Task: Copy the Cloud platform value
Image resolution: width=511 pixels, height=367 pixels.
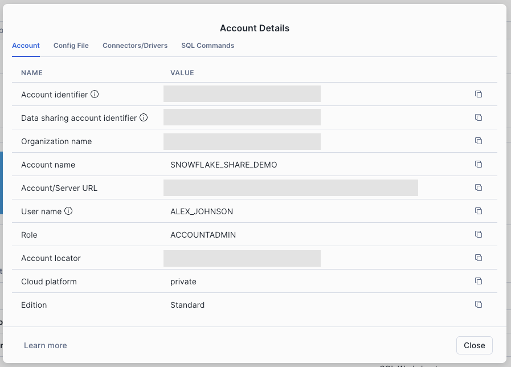Action: tap(479, 281)
